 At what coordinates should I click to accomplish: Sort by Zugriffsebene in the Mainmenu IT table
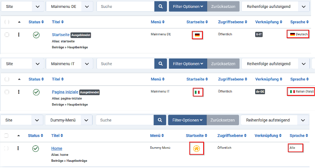233,79
